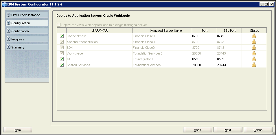
Task: Click the aif SSL port 6553 cell
Action: tap(229, 59)
